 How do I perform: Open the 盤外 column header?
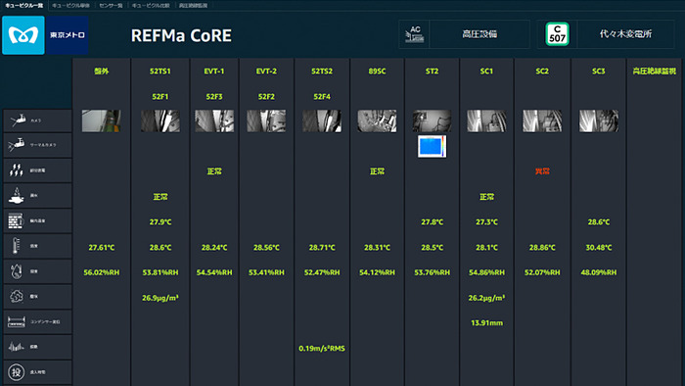102,71
